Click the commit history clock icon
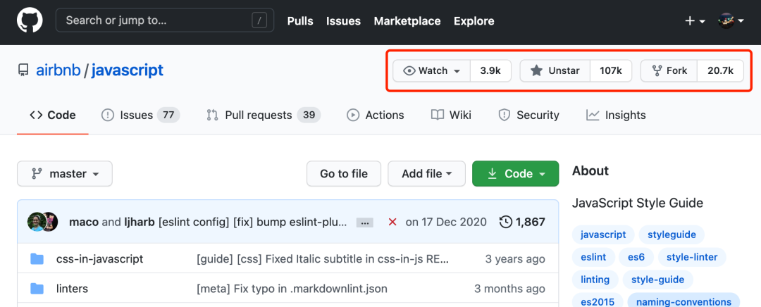761x307 pixels. (505, 222)
